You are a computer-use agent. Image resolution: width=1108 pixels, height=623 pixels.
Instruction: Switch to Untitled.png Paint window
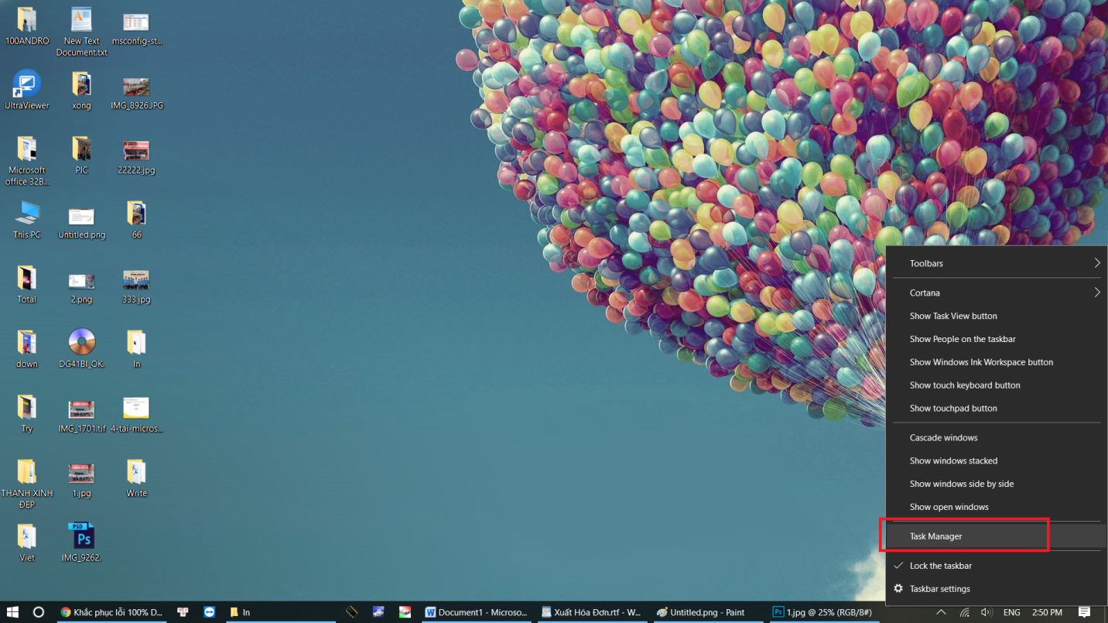click(708, 612)
